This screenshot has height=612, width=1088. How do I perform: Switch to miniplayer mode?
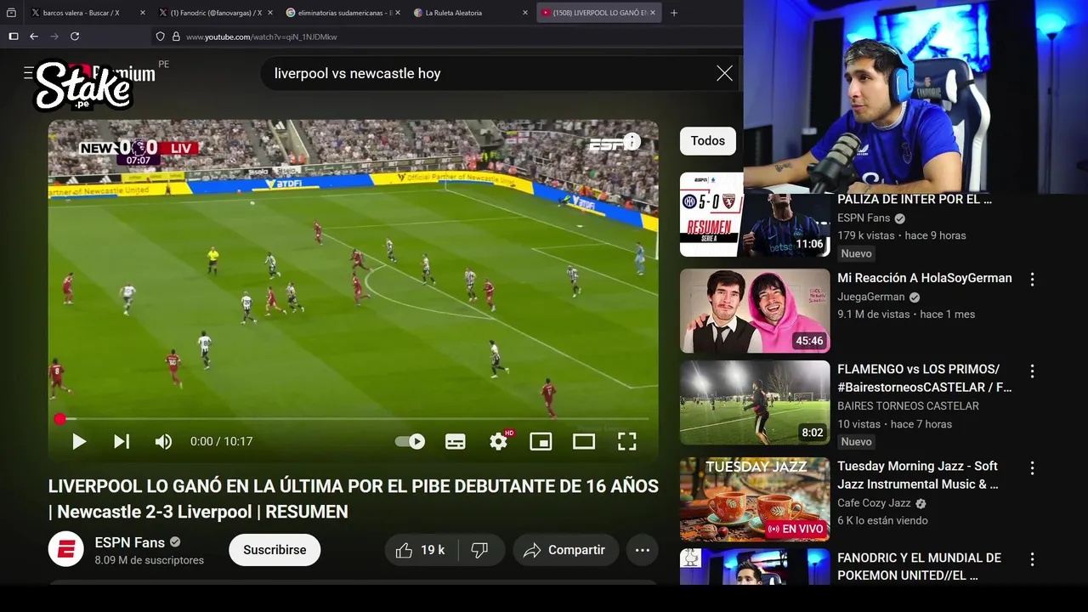(541, 441)
